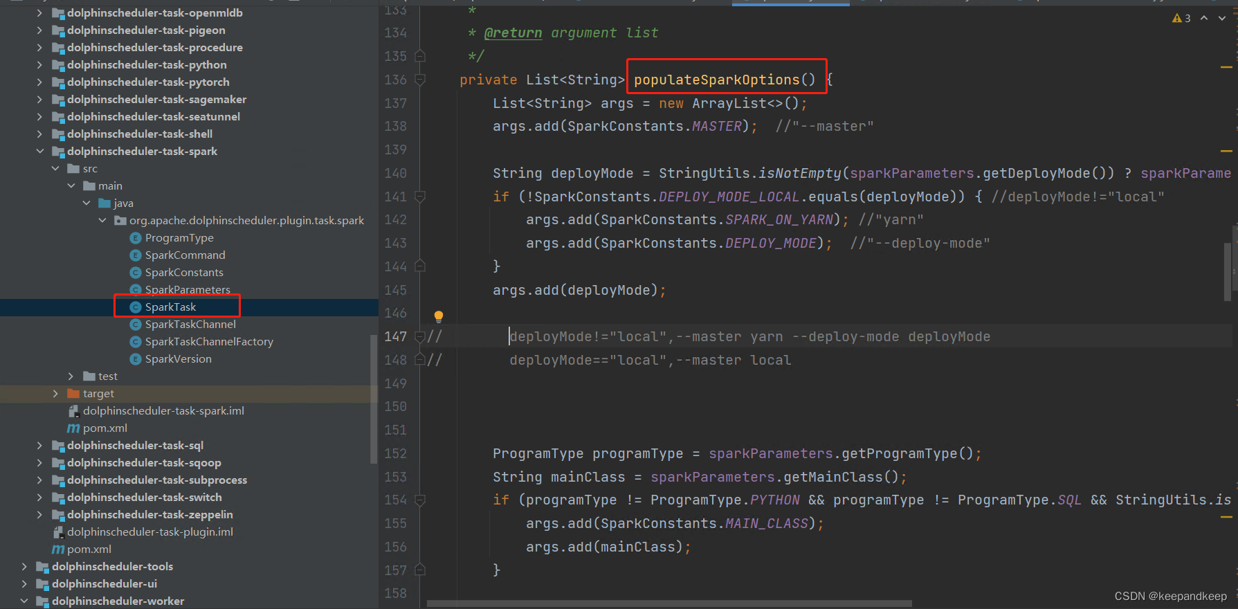This screenshot has width=1238, height=609.
Task: Open the SparkConstants class file
Action: (184, 273)
